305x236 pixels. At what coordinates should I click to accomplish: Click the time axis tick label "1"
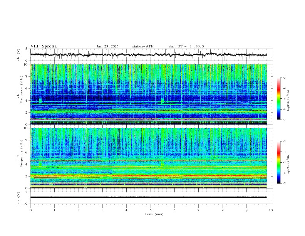[54, 210]
